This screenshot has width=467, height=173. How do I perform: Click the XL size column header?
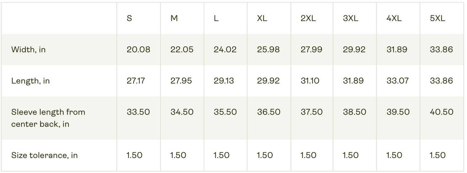262,18
